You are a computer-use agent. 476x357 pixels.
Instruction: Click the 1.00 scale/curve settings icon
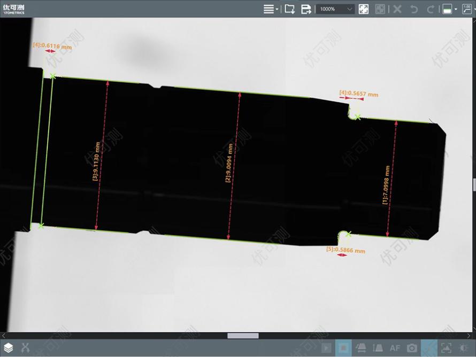467,9
